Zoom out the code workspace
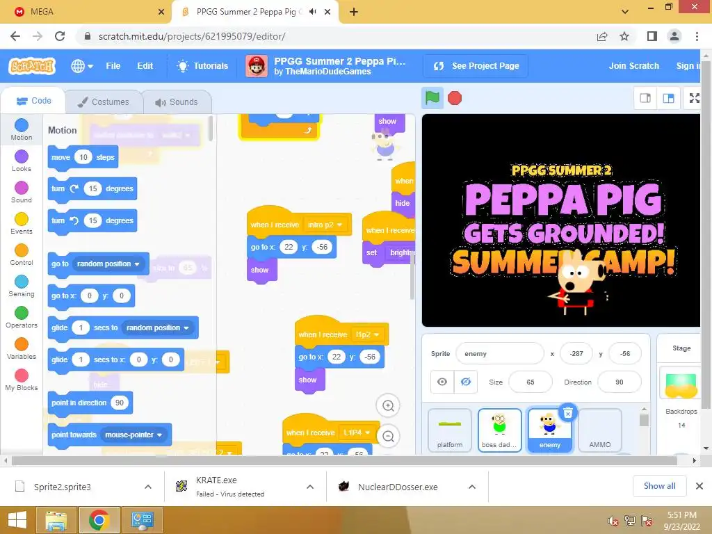This screenshot has width=712, height=534. pos(388,437)
